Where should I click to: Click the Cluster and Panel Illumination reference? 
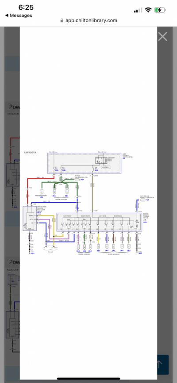145,198
